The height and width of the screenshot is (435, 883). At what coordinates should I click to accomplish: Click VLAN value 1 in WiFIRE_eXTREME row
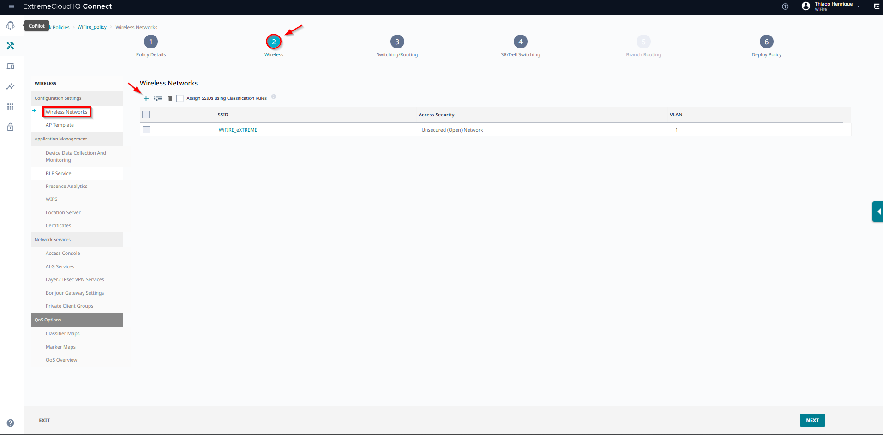pos(676,130)
